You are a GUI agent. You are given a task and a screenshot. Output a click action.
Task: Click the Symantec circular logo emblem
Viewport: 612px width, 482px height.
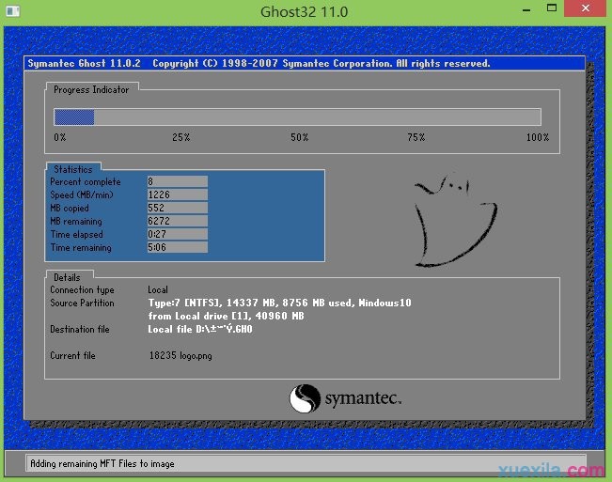point(305,398)
